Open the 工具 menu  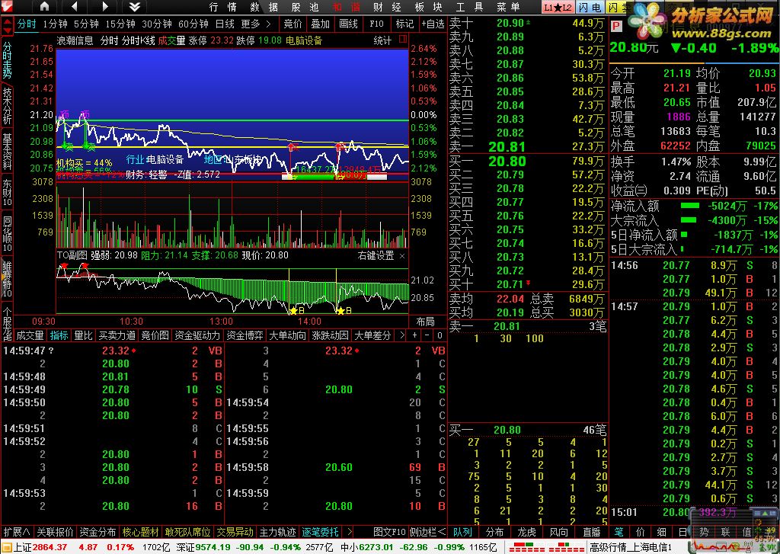coord(469,7)
